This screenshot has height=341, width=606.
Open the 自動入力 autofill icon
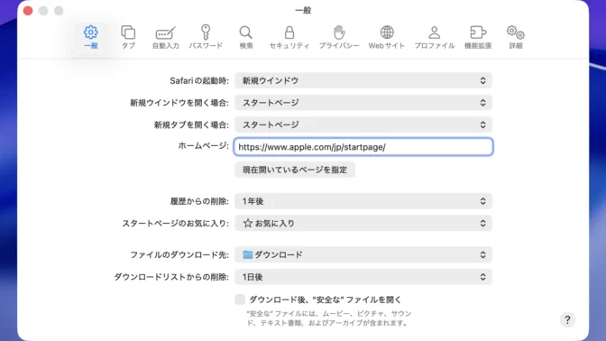[x=165, y=37]
